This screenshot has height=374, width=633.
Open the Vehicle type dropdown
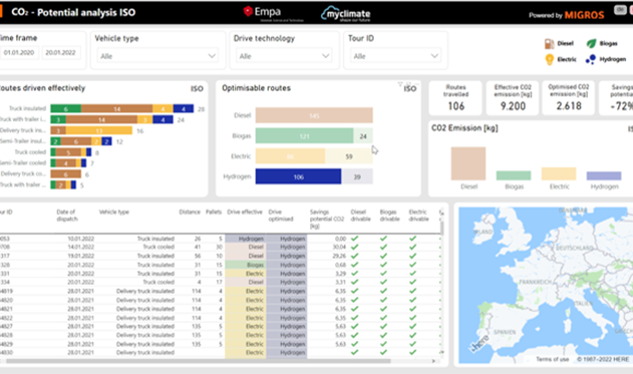[158, 56]
